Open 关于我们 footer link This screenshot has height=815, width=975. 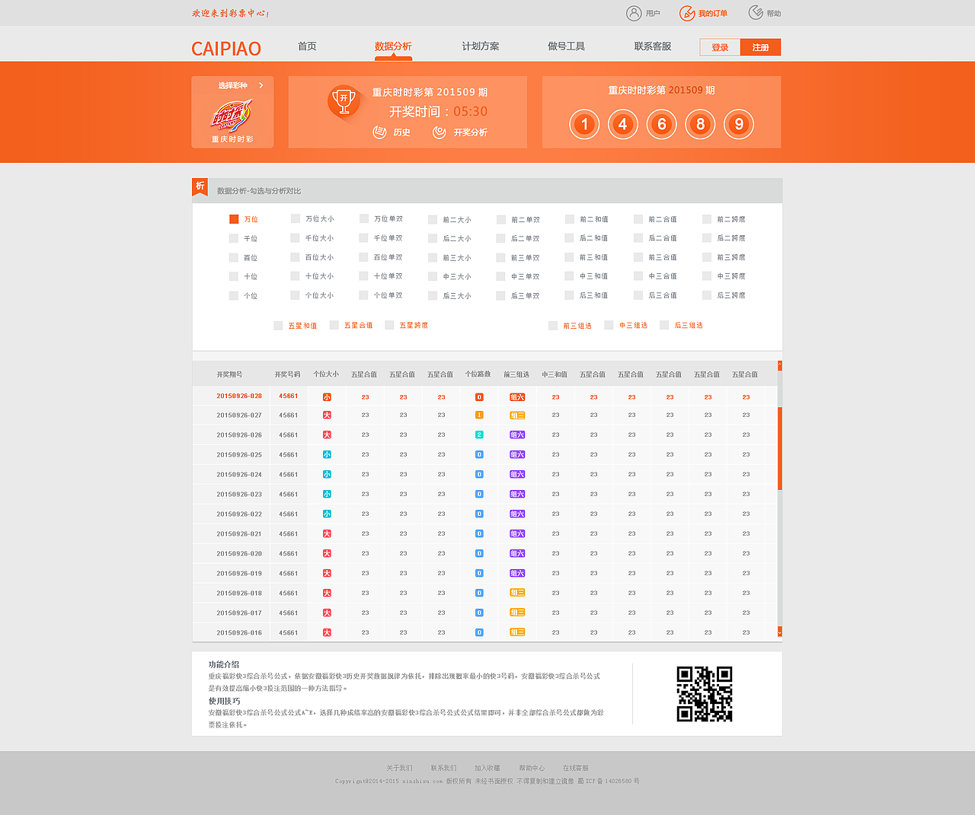399,769
